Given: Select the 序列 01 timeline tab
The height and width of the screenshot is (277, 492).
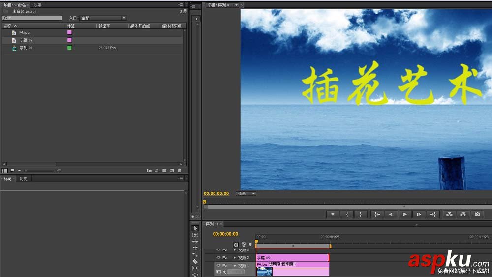Looking at the screenshot, I should (212, 224).
